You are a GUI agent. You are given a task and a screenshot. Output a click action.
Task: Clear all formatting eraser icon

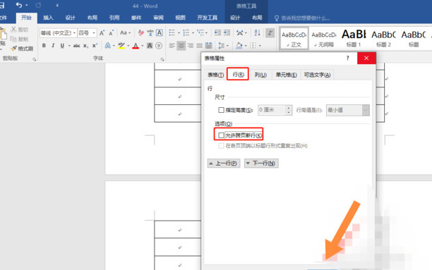coord(141,33)
